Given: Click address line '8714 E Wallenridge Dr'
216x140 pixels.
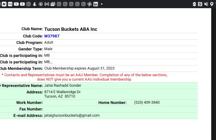Looking at the screenshot, I should (x=62, y=92).
